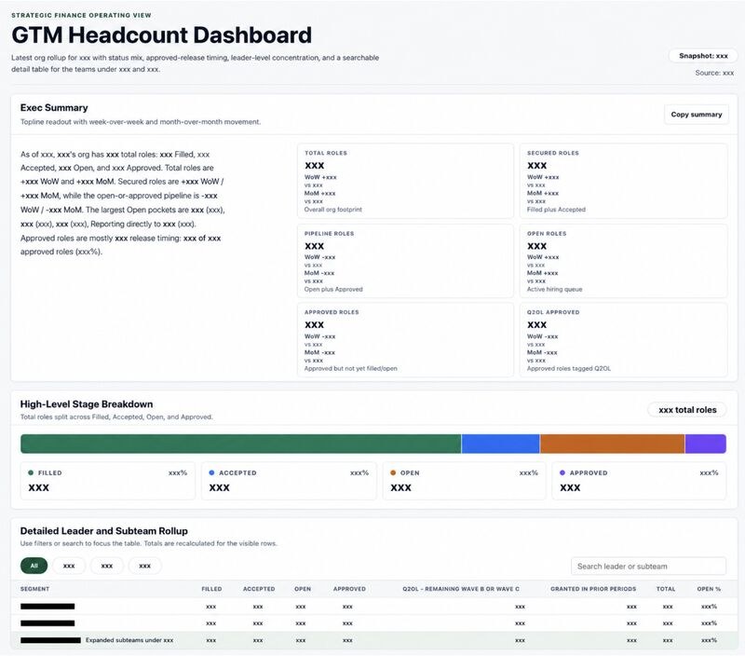
Task: Click the Strategic Finance Operating View label
Action: click(81, 15)
